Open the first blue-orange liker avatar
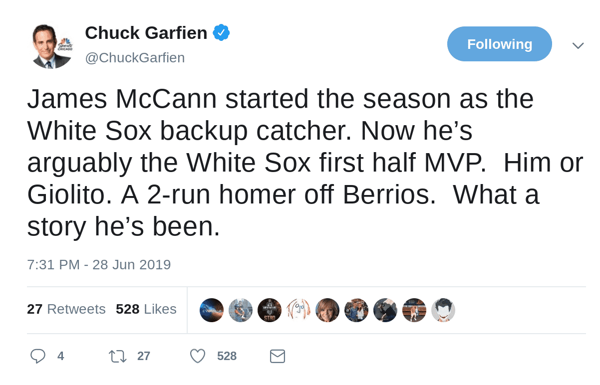Viewport: 600px width, 385px height. point(212,310)
